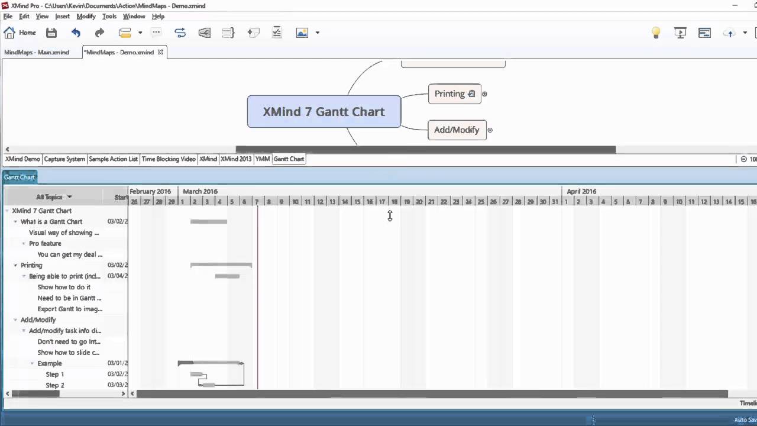Select the Add/Modify topic on the map

(457, 130)
